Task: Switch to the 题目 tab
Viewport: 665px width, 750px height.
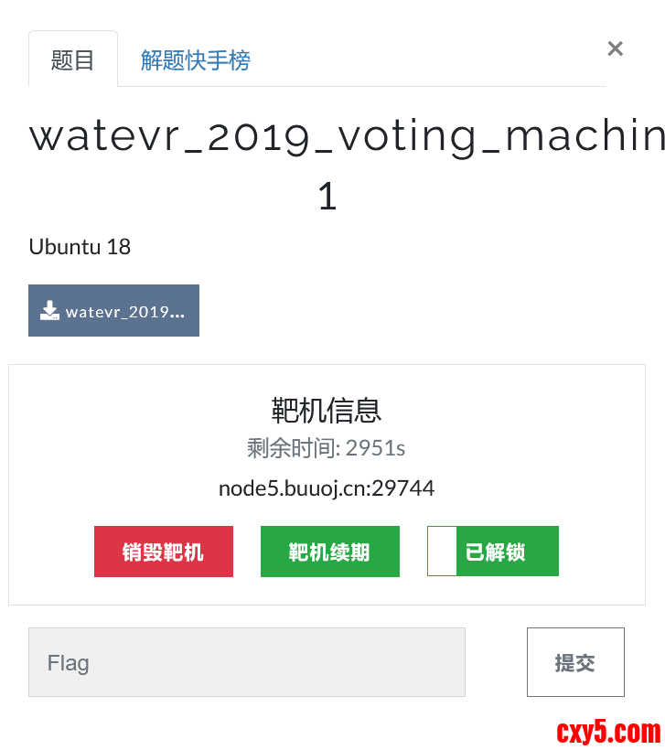Action: pyautogui.click(x=73, y=60)
